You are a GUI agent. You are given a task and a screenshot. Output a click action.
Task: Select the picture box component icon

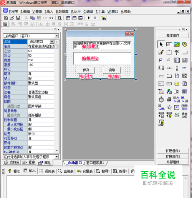177,44
